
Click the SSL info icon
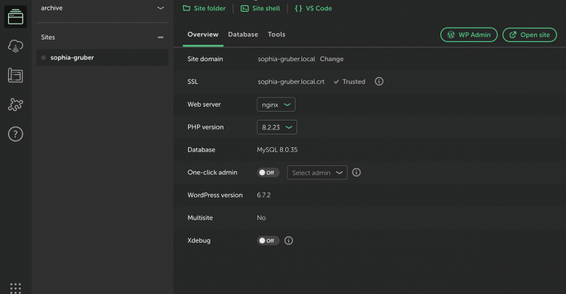[x=379, y=82]
